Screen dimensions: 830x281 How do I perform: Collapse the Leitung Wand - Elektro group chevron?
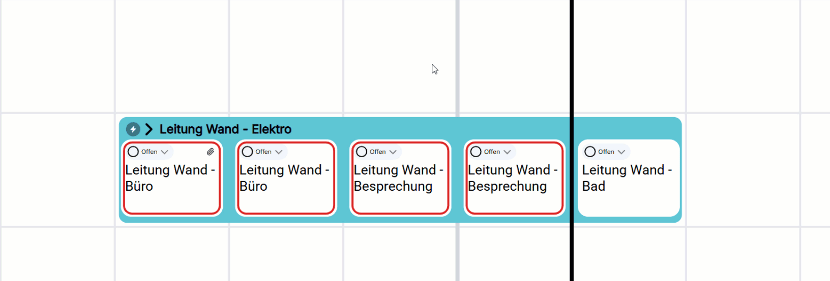[x=149, y=129]
